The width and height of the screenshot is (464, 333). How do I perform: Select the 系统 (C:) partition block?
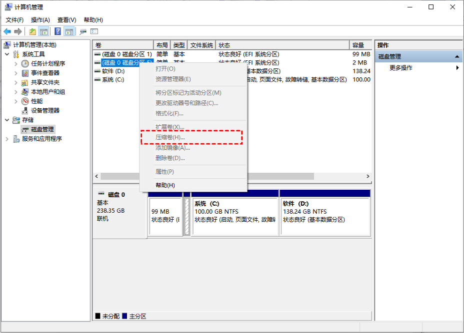tap(235, 216)
